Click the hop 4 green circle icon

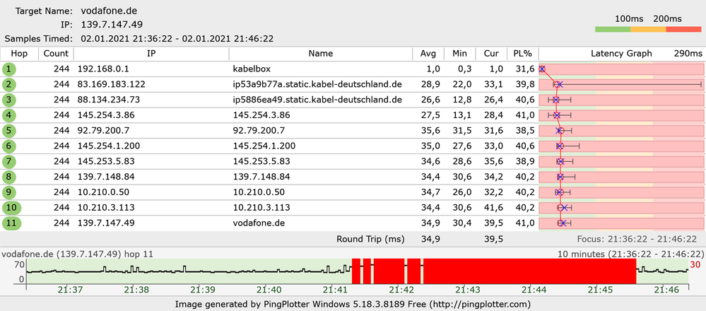9,115
